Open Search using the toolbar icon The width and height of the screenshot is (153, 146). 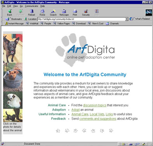[53, 11]
